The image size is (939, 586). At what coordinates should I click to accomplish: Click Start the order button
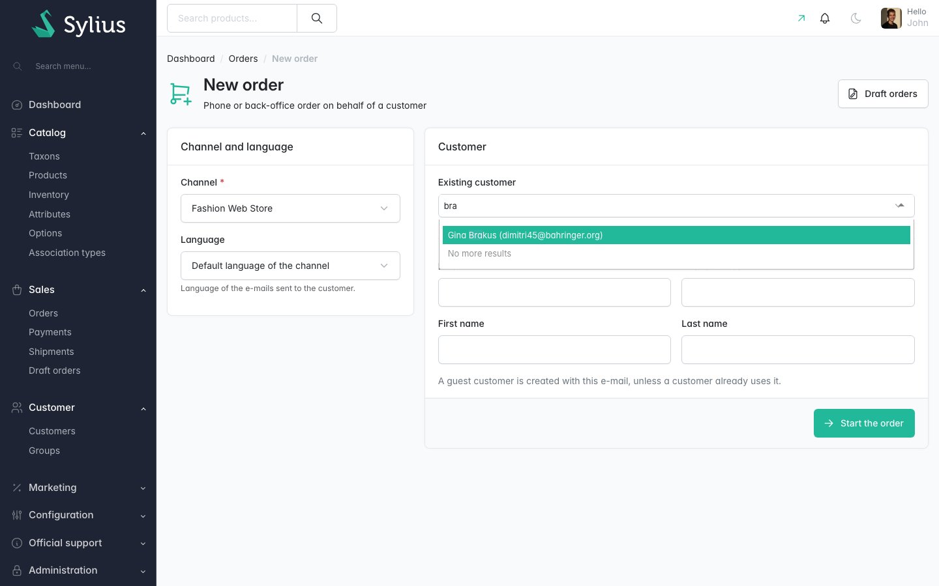point(864,423)
